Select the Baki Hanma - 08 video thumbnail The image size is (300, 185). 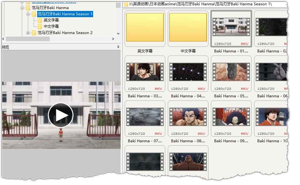pos(188,117)
